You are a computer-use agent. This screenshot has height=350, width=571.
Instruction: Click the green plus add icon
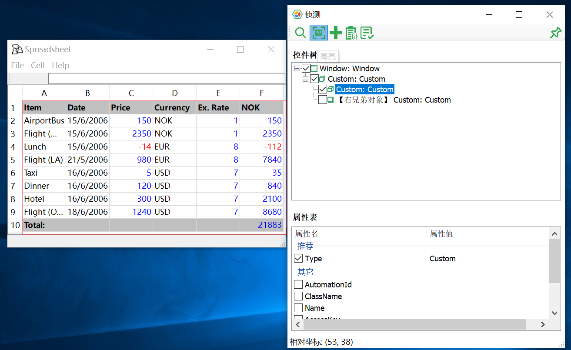[336, 33]
